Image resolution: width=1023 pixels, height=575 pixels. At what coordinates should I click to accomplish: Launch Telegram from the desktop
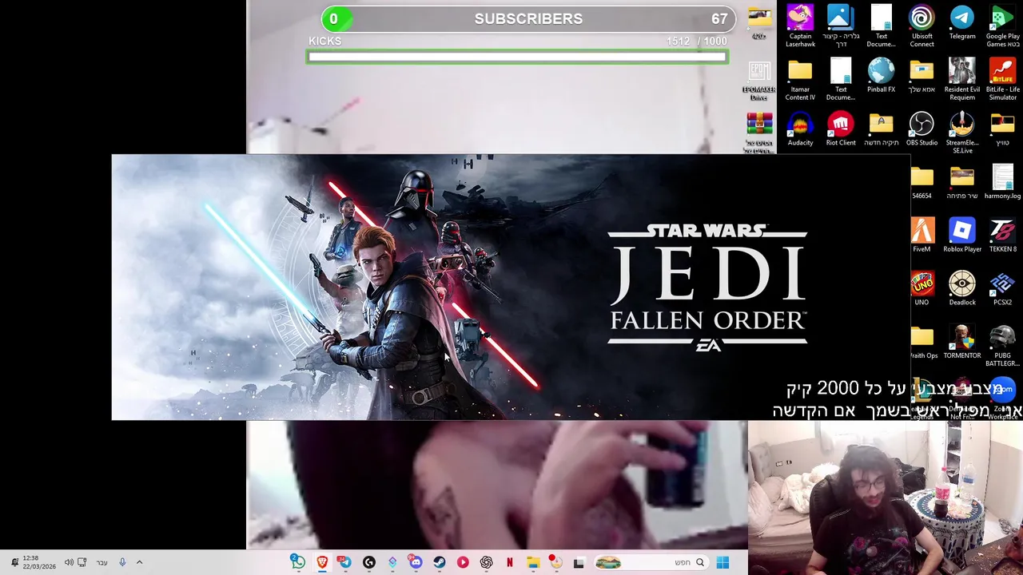coord(962,22)
